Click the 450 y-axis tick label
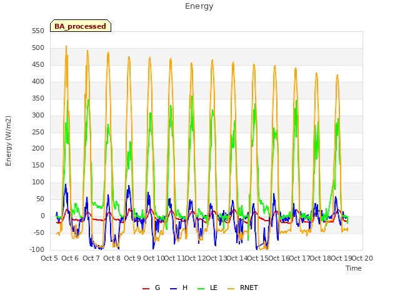 point(38,65)
